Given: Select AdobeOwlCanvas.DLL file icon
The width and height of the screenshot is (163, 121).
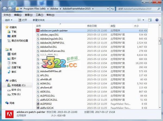Looking at the screenshot, I should (38, 51).
